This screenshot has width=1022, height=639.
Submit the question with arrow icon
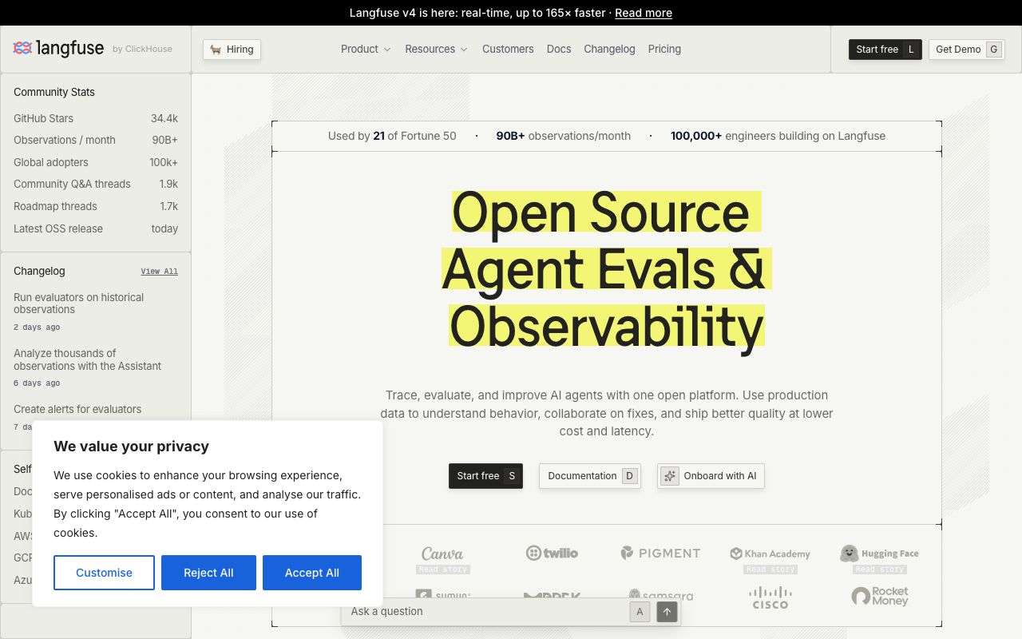click(x=667, y=612)
